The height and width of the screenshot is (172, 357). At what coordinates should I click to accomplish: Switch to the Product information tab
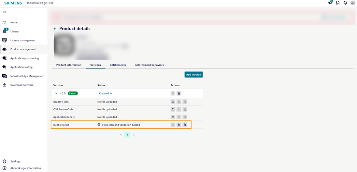(x=69, y=65)
